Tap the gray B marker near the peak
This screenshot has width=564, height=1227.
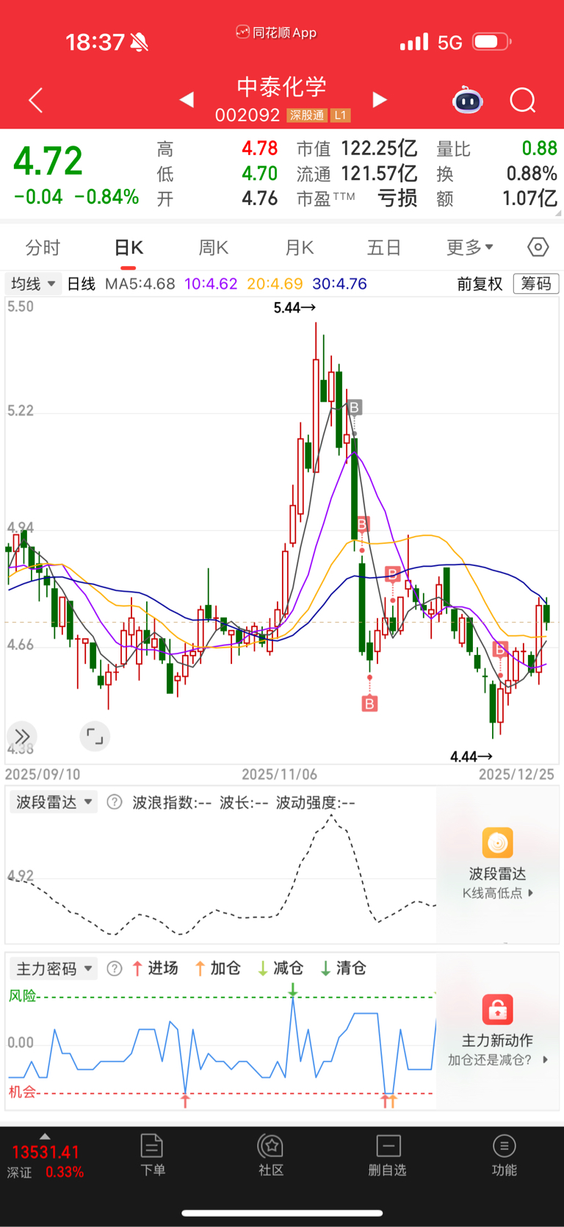point(355,407)
